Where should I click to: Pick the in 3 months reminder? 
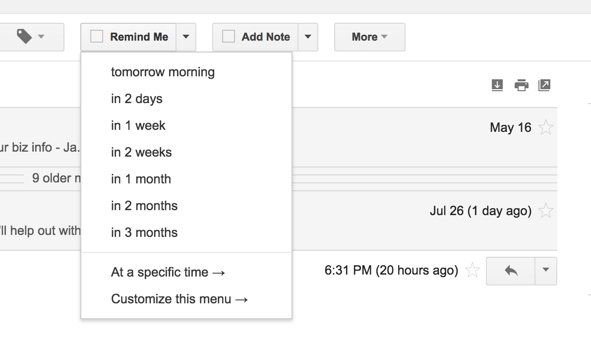[x=144, y=232]
